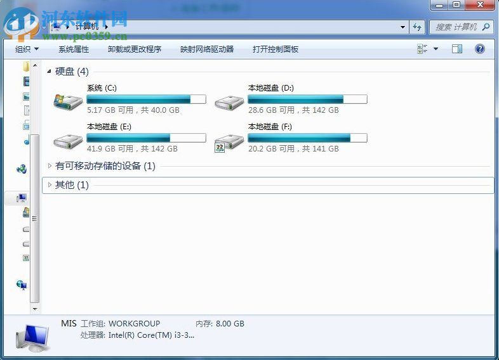The image size is (499, 360).
Task: Click breadcrumb arrow before 计算机
Action: click(x=68, y=27)
